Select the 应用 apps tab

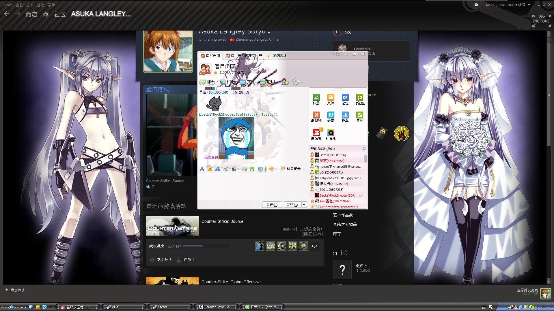(x=268, y=82)
